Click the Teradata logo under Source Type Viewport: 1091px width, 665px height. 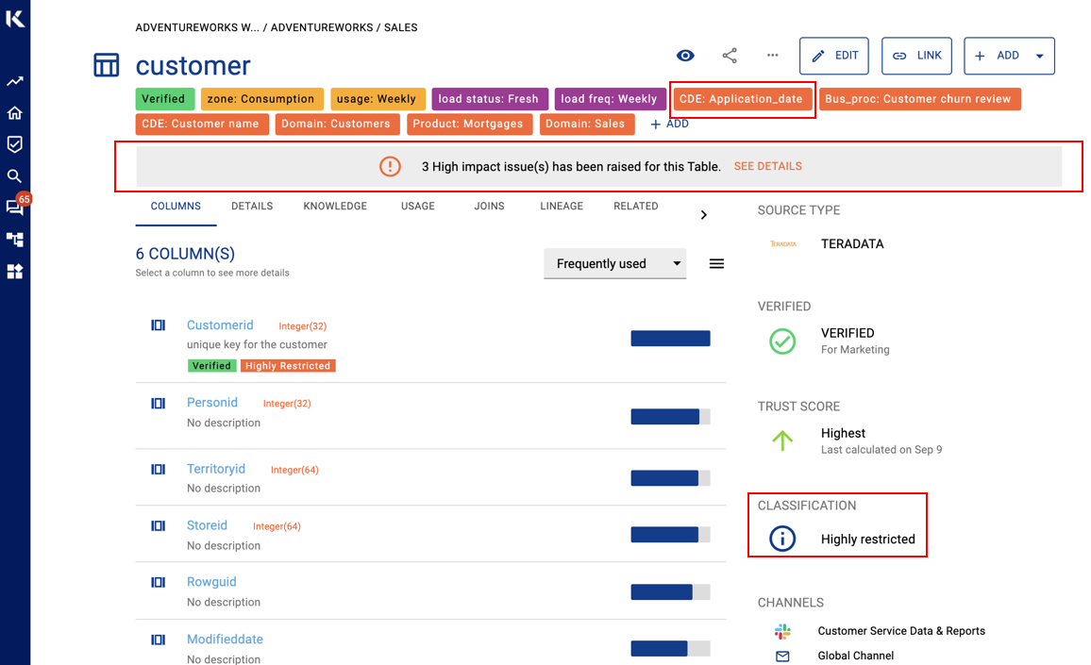782,244
